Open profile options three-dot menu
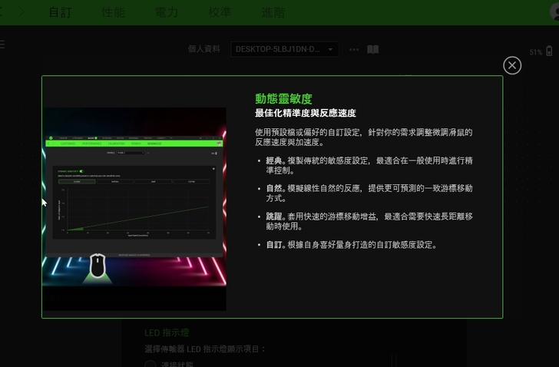This screenshot has height=367, width=559. point(354,50)
